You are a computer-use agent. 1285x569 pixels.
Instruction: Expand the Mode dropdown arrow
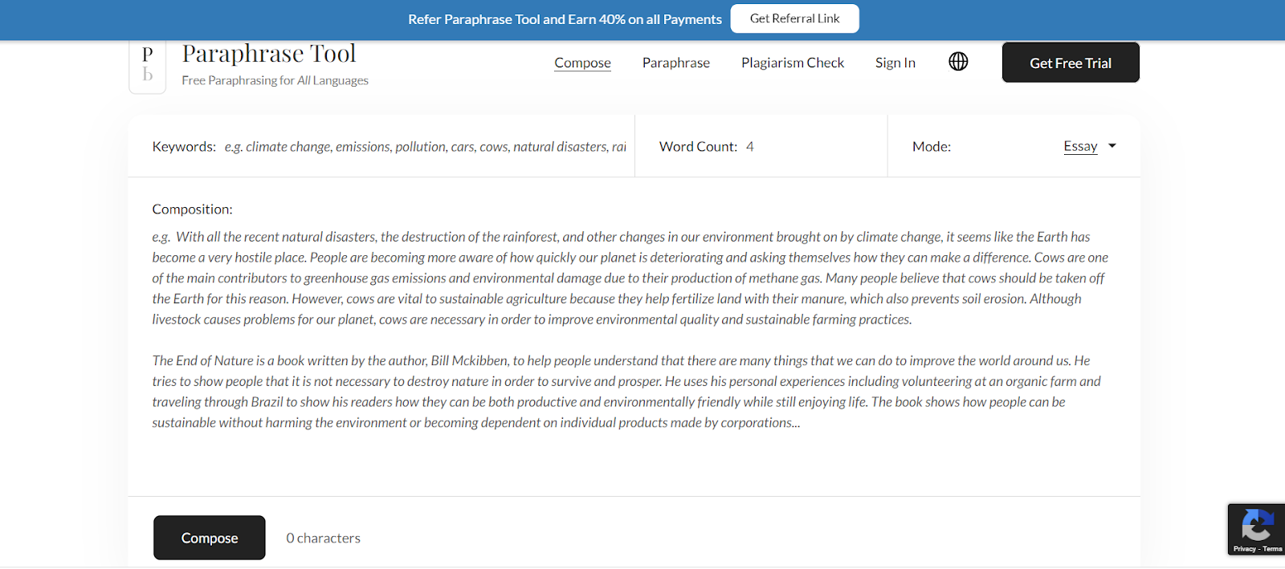point(1112,146)
